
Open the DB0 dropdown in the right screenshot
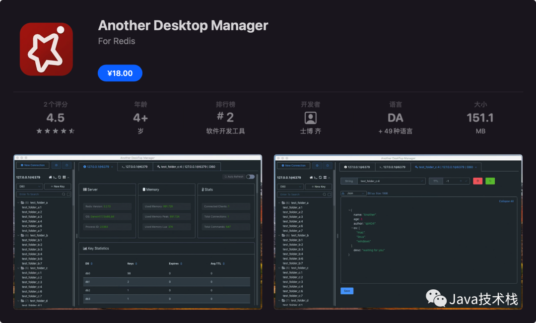point(290,187)
